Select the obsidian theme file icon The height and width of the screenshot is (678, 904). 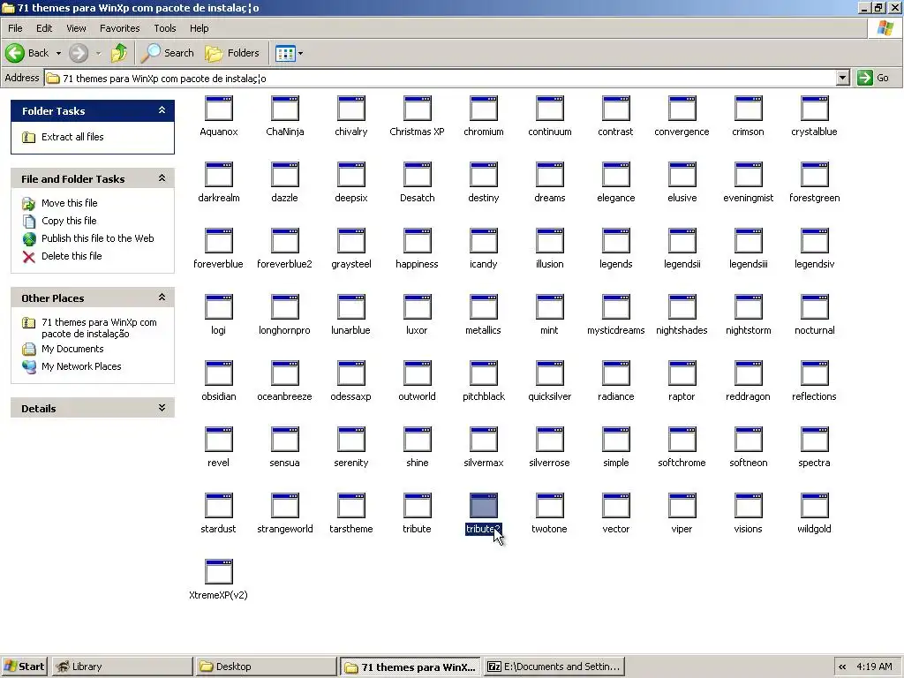pos(219,373)
